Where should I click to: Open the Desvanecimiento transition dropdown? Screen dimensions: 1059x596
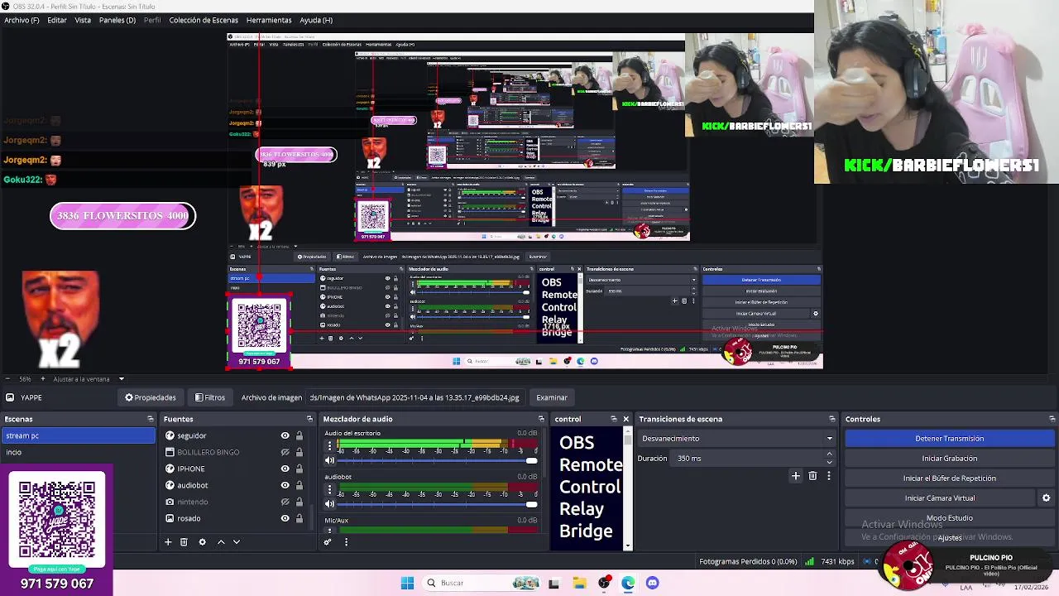click(736, 439)
